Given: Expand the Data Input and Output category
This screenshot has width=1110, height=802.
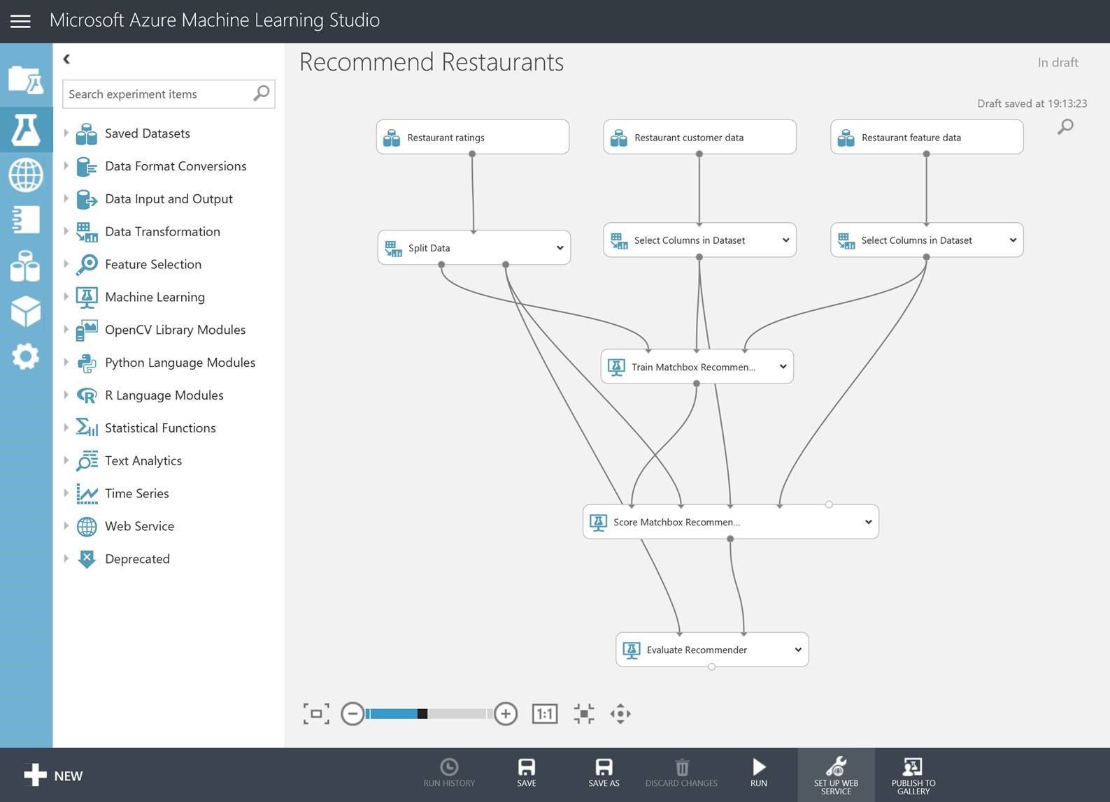Looking at the screenshot, I should pos(66,198).
